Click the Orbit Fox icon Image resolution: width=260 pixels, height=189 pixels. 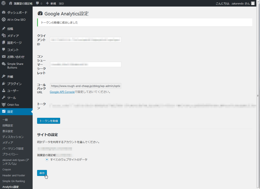(x=4, y=105)
